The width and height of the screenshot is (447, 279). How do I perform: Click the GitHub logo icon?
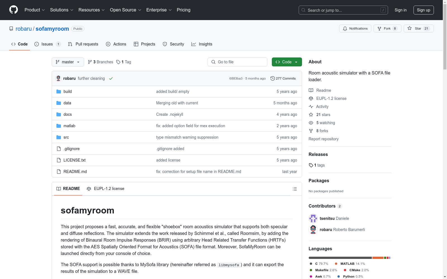tap(13, 10)
